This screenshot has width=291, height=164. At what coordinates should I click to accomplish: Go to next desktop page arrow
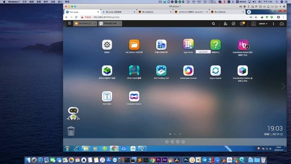click(283, 86)
